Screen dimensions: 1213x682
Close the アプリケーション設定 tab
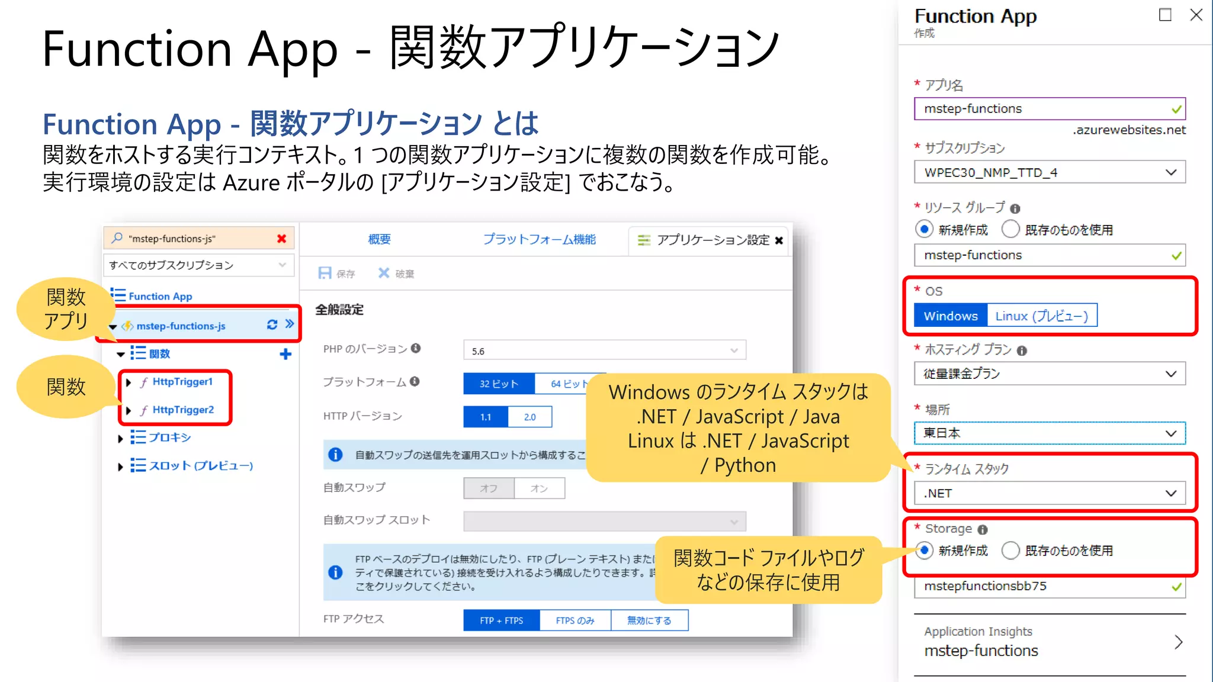(x=779, y=240)
